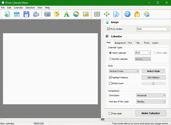Click the New Calendar toolbar icon

point(17,14)
